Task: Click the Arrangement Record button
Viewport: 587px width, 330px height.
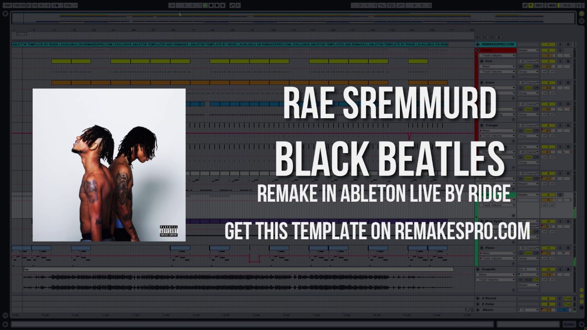Action: (x=217, y=5)
